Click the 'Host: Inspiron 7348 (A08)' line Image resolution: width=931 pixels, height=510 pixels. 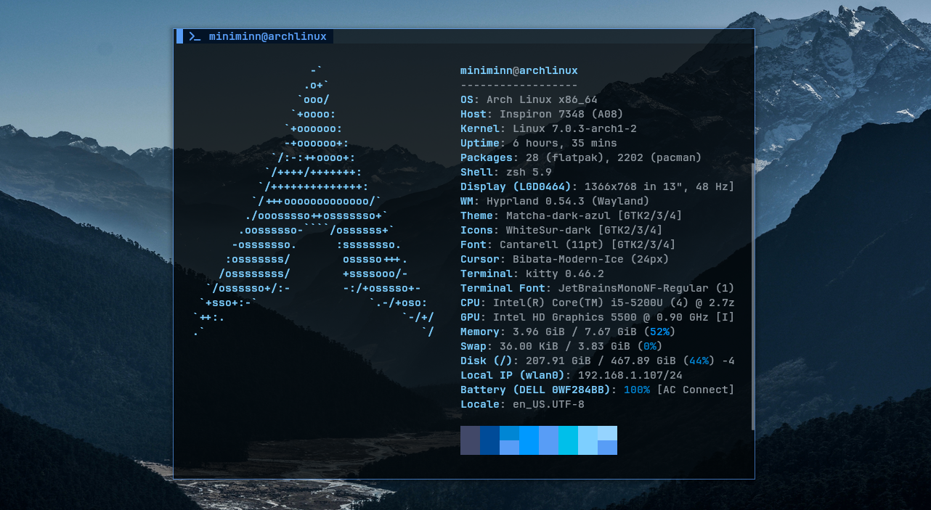coord(542,114)
